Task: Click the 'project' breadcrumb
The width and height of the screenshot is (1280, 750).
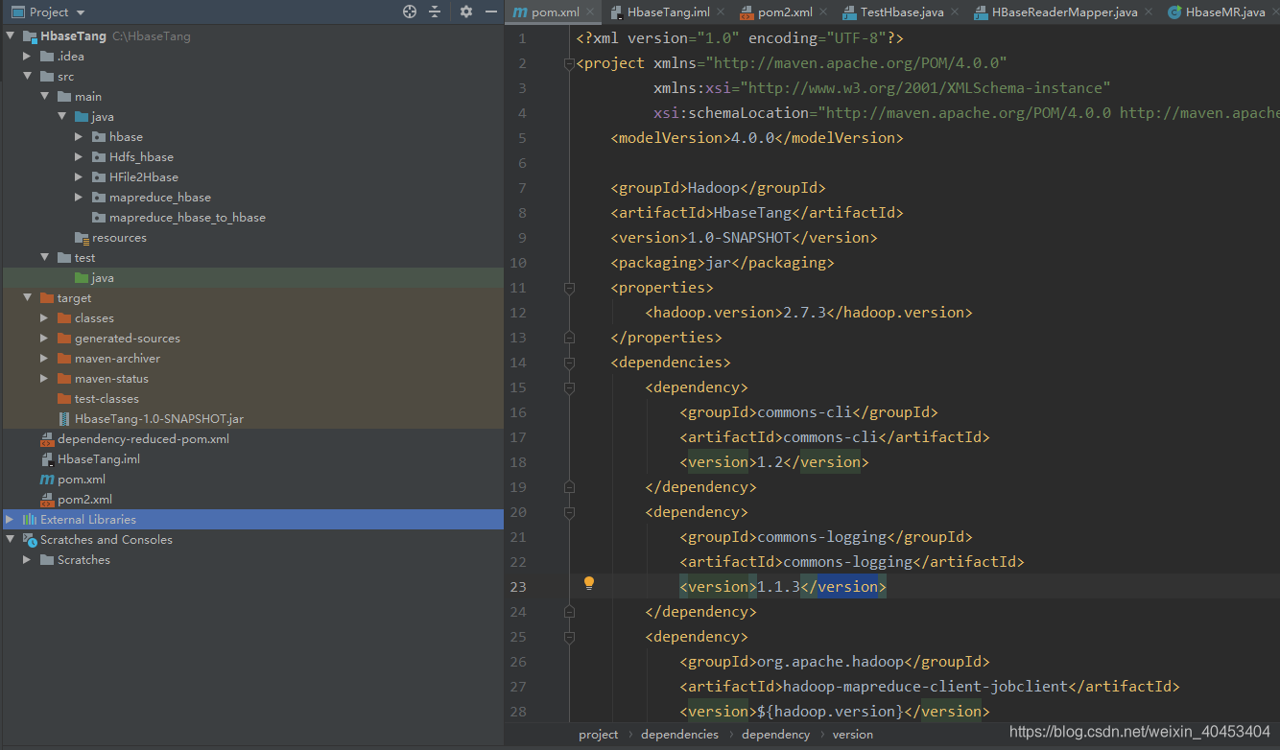Action: 599,735
